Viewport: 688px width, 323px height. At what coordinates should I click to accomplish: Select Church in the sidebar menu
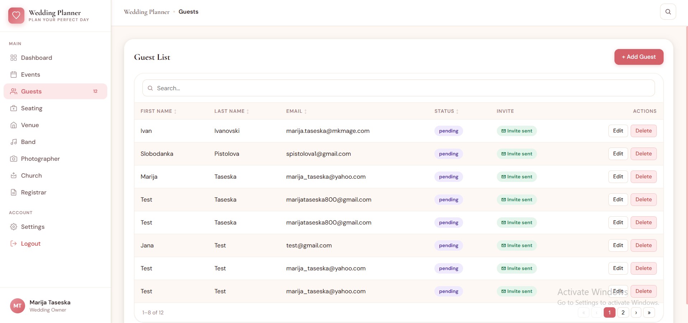(x=31, y=175)
